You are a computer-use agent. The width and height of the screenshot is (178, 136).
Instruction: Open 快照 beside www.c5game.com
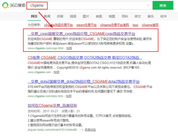(x=57, y=72)
